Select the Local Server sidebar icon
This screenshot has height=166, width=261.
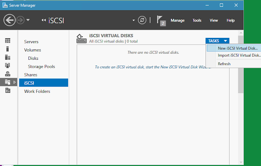click(8, 49)
